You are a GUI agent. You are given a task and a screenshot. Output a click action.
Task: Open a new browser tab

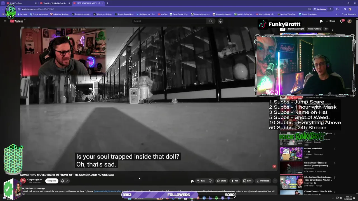point(107,3)
